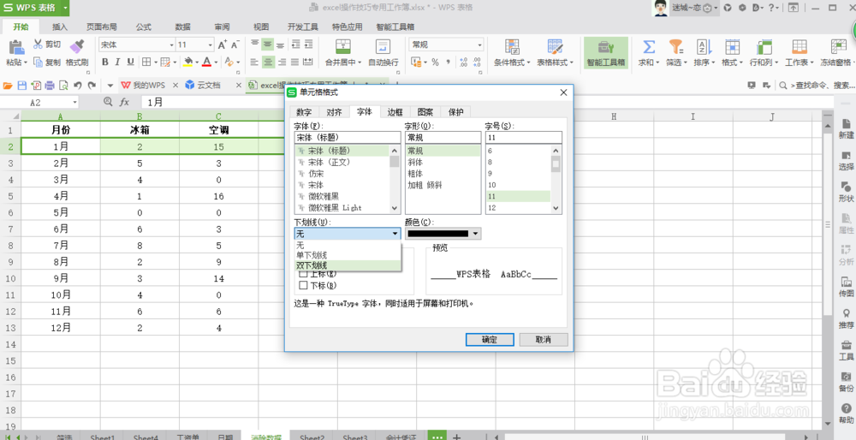This screenshot has width=856, height=440.
Task: Click the font size input field showing 11
Action: pyautogui.click(x=523, y=138)
